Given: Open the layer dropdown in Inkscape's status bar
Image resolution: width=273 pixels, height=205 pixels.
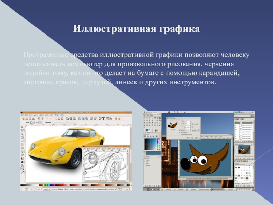Looking at the screenshot, I should tap(47, 189).
